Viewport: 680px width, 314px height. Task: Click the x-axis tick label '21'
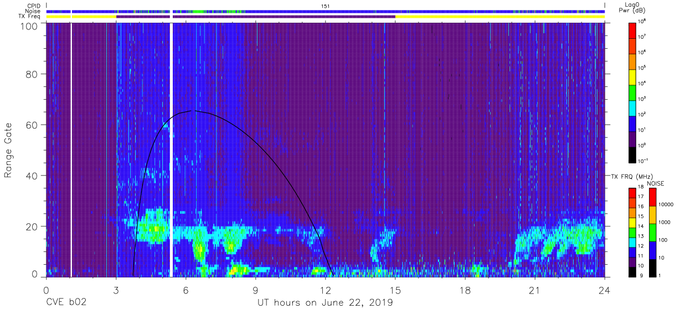pyautogui.click(x=535, y=290)
